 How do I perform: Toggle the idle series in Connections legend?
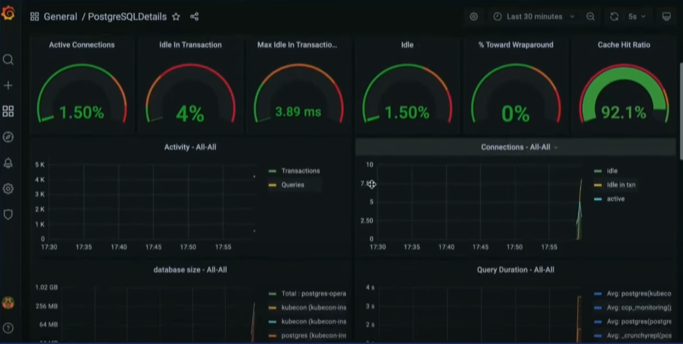pyautogui.click(x=612, y=171)
